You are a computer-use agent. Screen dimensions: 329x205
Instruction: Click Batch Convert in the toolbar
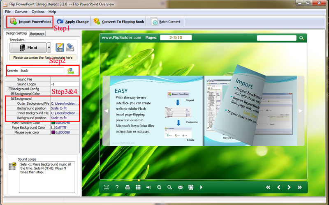coord(166,22)
